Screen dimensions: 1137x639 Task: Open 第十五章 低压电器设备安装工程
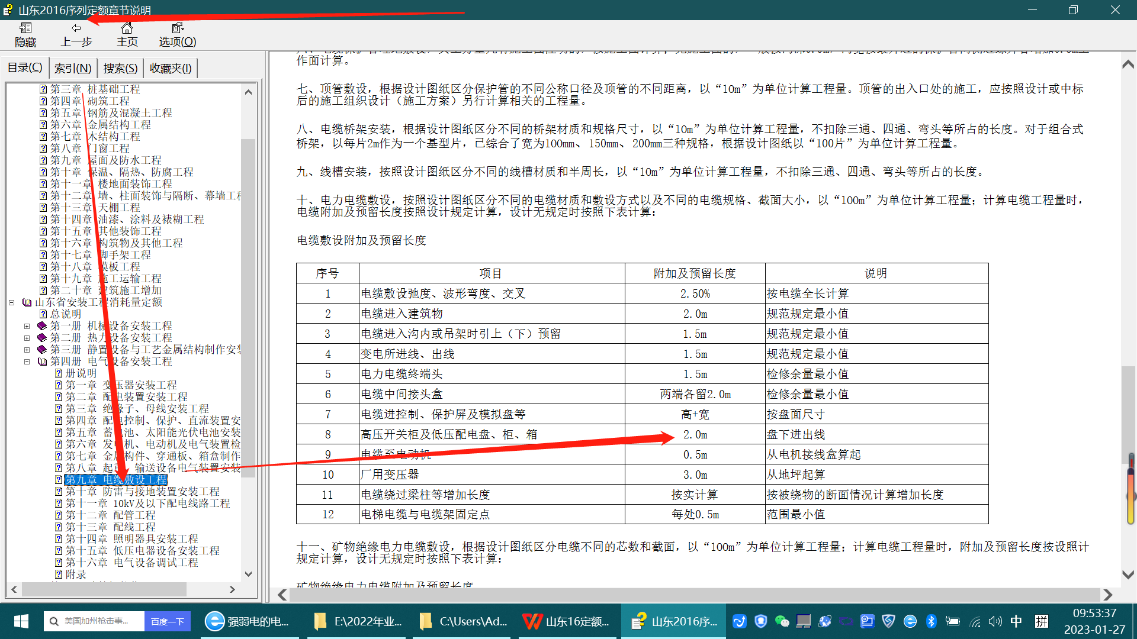tap(142, 551)
